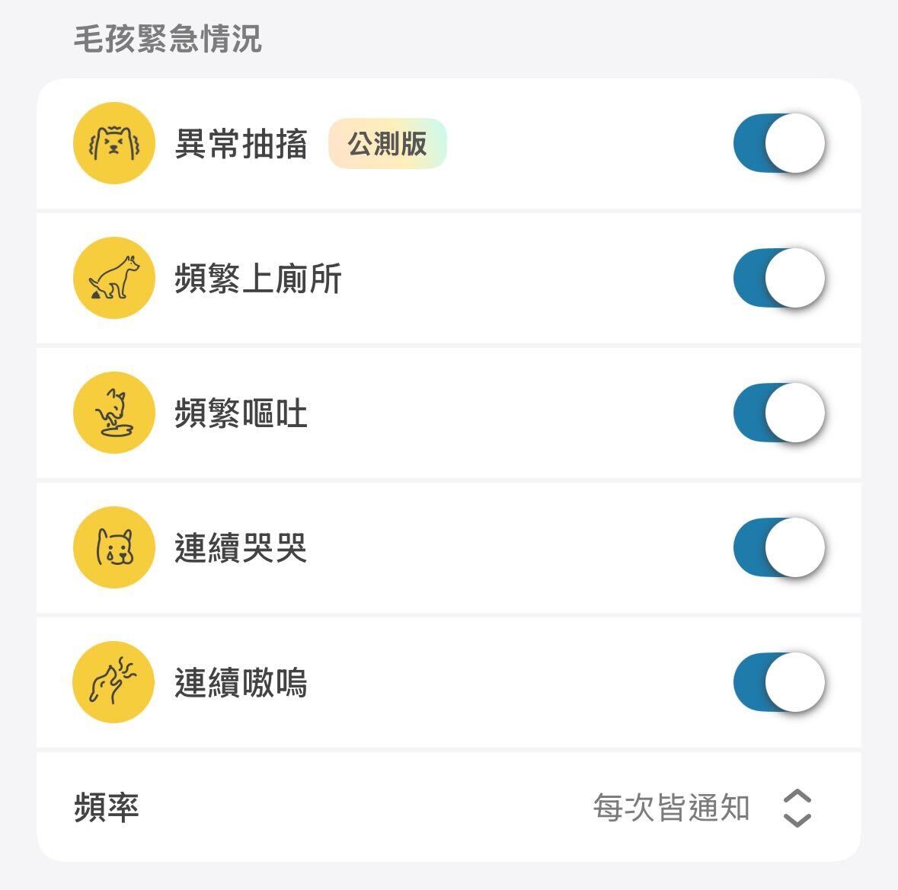This screenshot has height=890, width=898.
Task: Click the frequent vomiting pet icon
Action: coord(114,413)
